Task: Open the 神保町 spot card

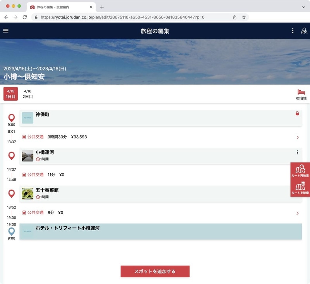Action: (x=160, y=118)
